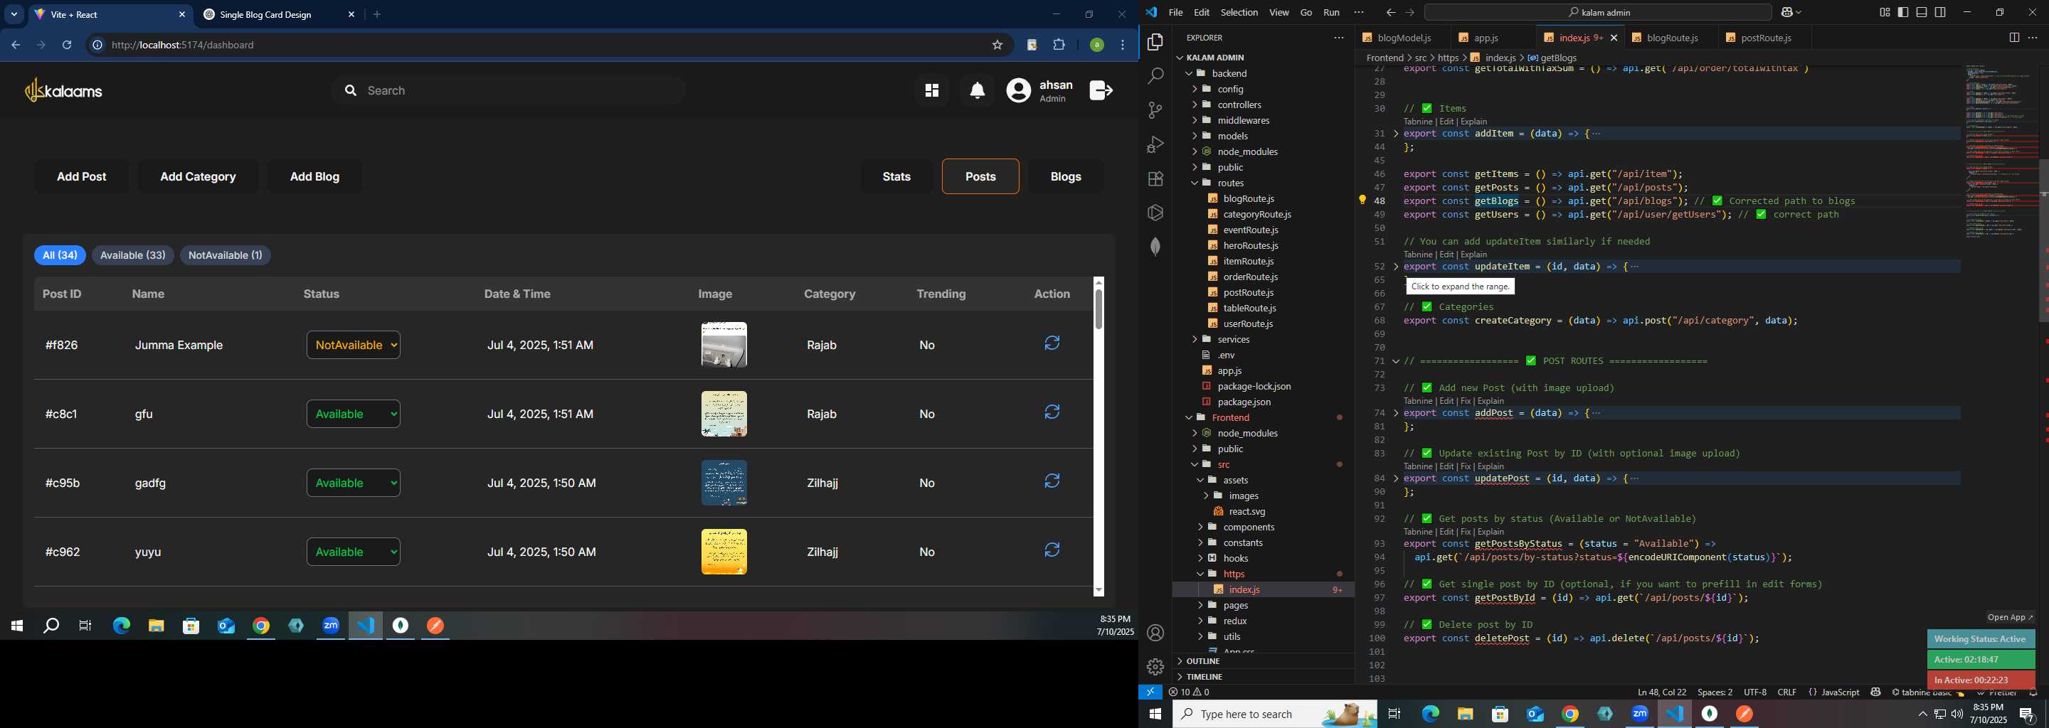The height and width of the screenshot is (728, 2049).
Task: Select the Available (33) filter pill
Action: 133,255
